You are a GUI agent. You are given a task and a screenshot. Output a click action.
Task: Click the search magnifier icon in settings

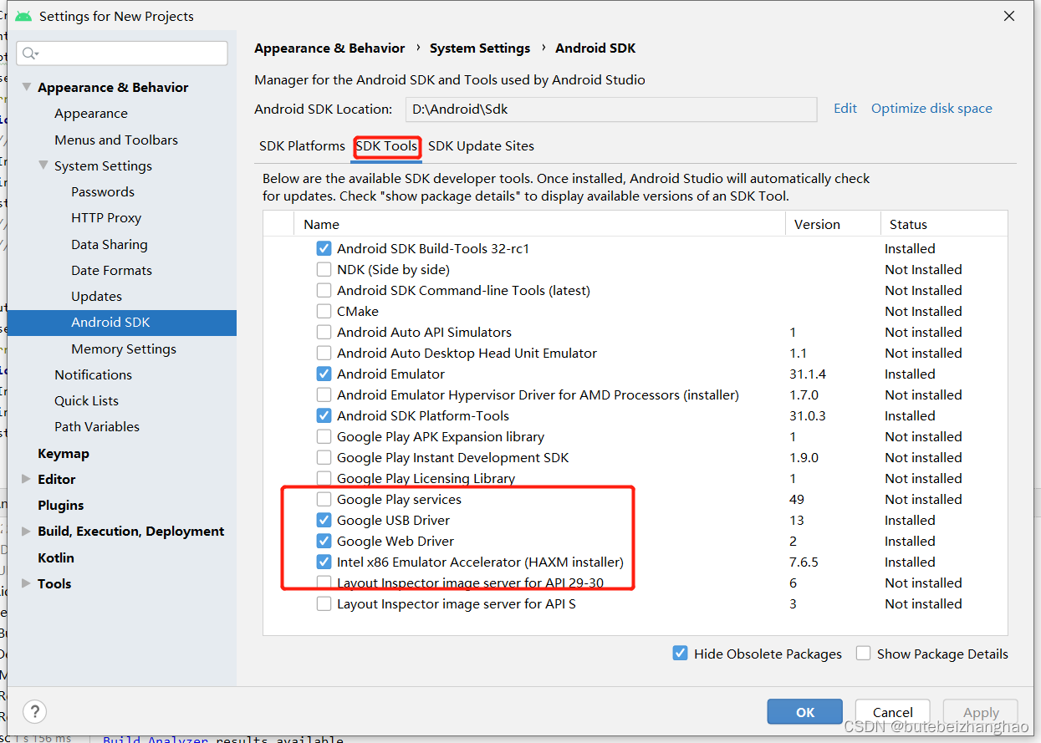coord(30,53)
